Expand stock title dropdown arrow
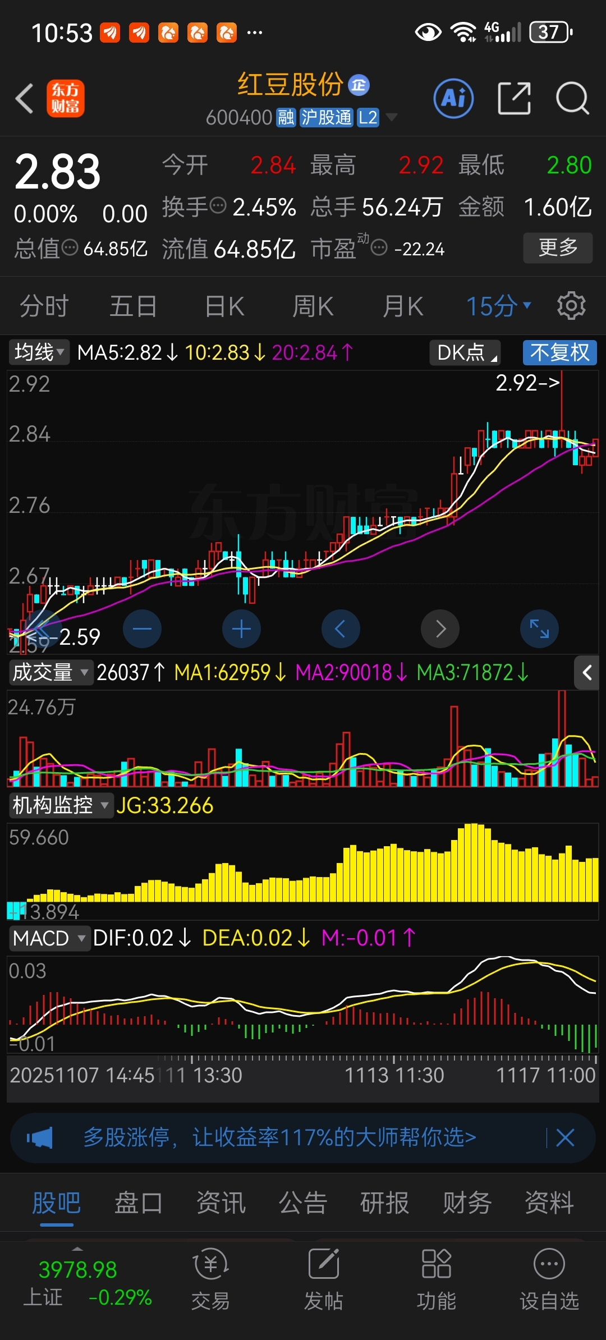 point(392,117)
